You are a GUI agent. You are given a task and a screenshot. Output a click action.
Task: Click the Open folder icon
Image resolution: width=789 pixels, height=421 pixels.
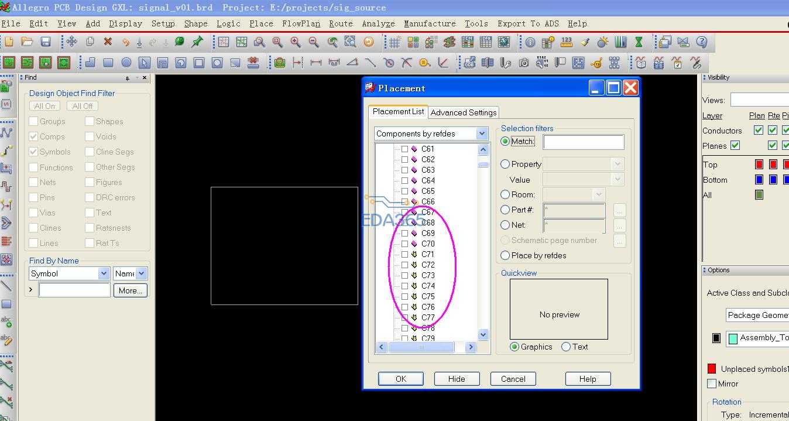pyautogui.click(x=27, y=42)
